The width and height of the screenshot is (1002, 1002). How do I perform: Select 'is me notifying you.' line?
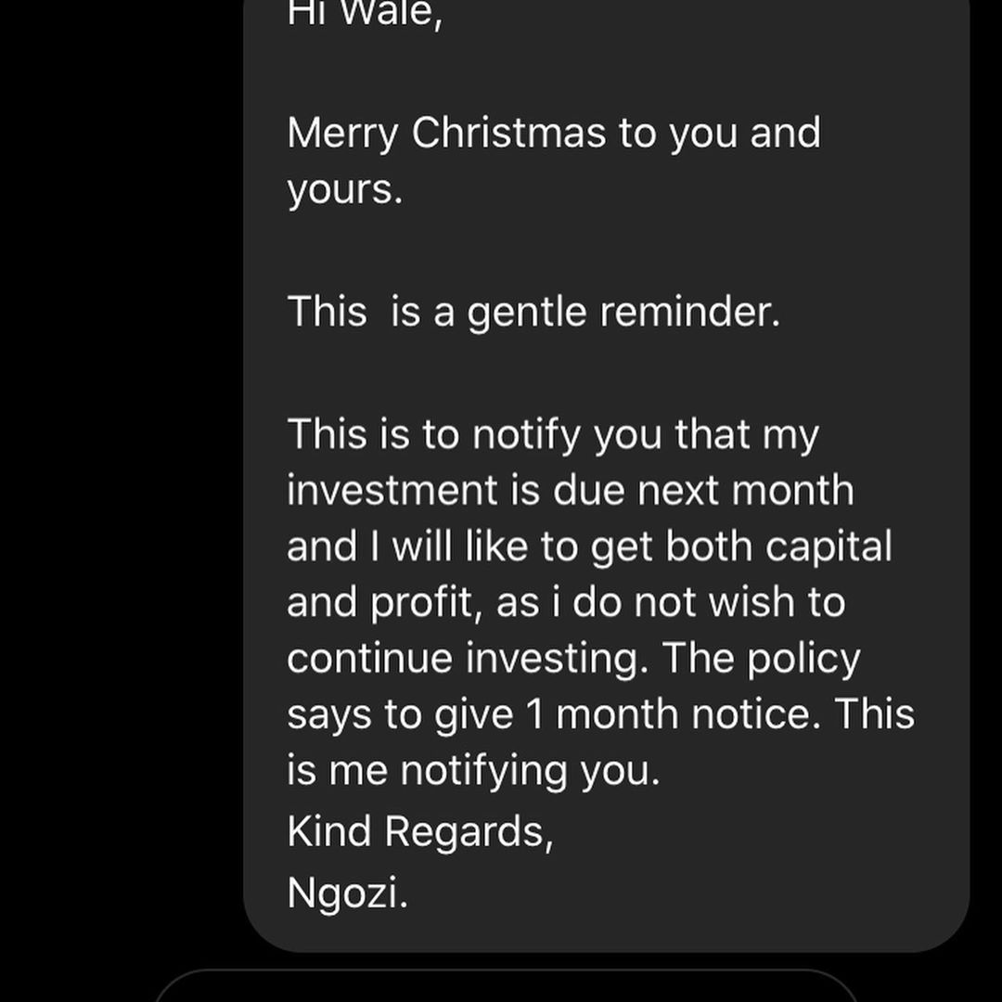click(x=473, y=771)
